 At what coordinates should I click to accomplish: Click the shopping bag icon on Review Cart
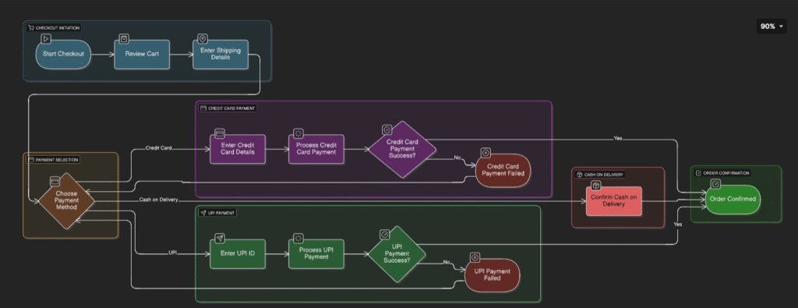(x=124, y=39)
